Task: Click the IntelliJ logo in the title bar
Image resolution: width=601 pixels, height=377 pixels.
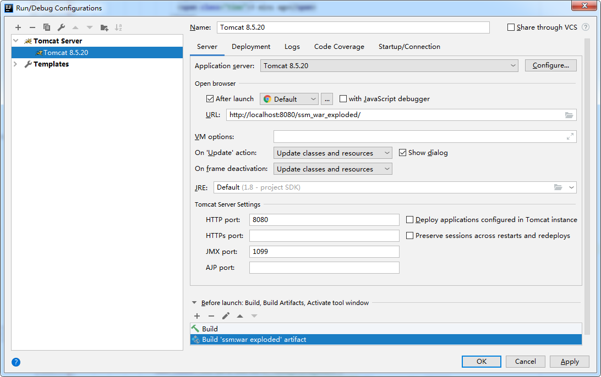Action: (9, 8)
